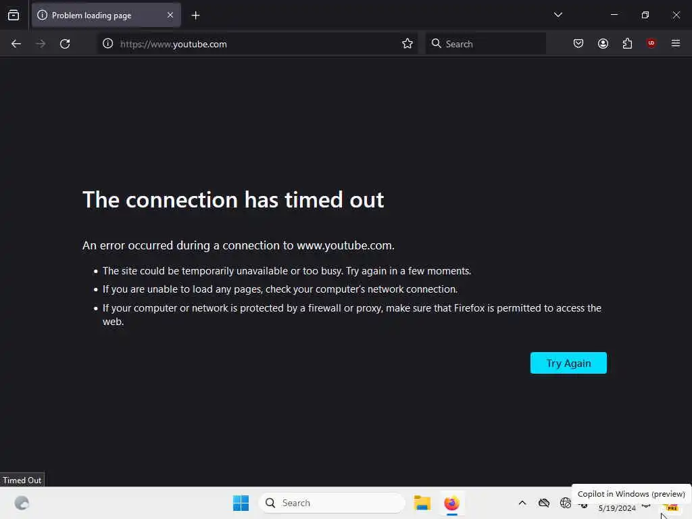Open the widgets icon on taskbar
692x519 pixels.
[22, 503]
